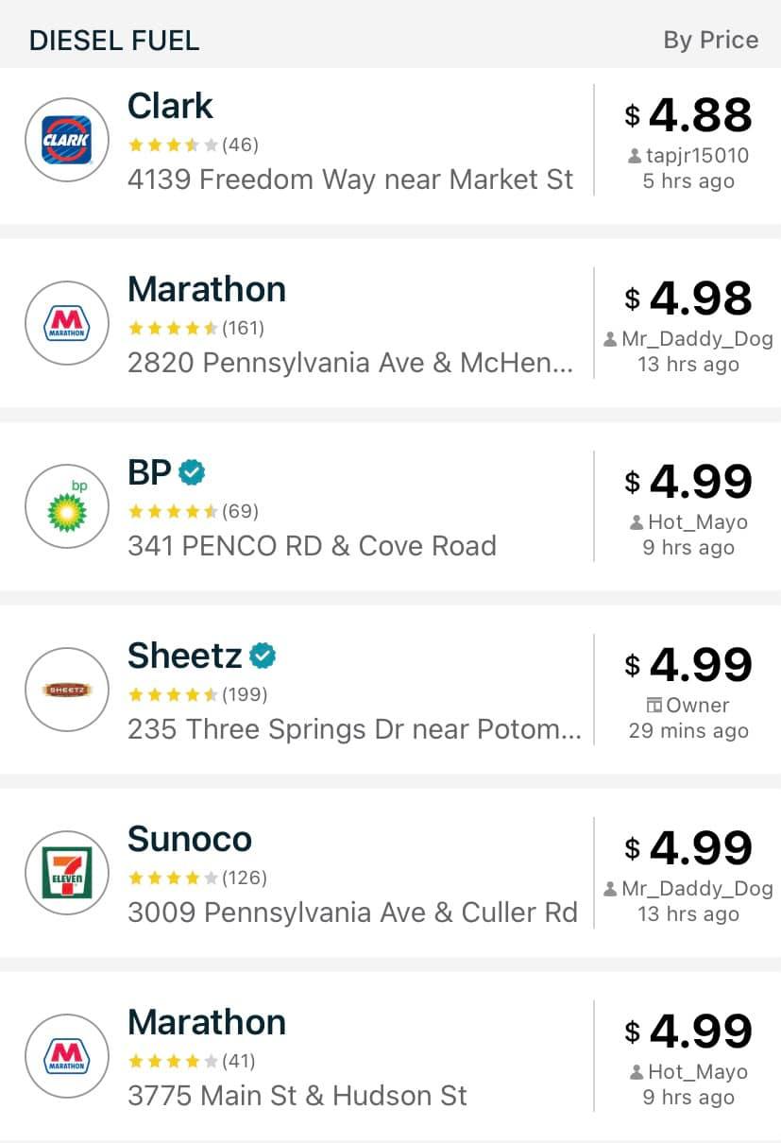Viewport: 781px width, 1143px height.
Task: Tap the Marathon logo at Pennsylvania Ave
Action: [67, 324]
